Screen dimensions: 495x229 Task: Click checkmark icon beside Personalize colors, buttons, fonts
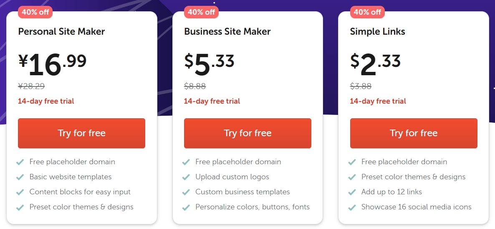coord(186,207)
